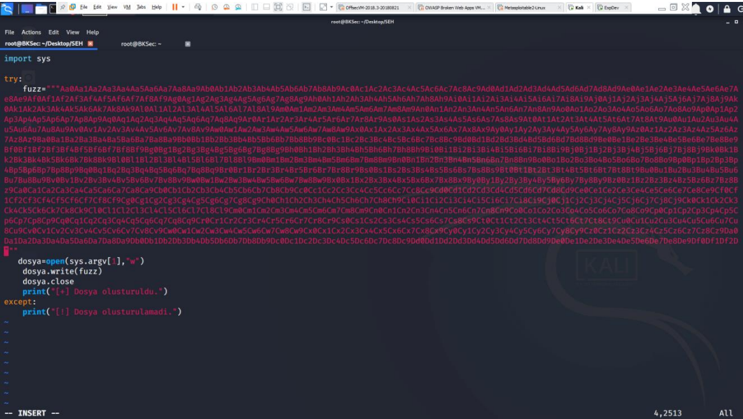The width and height of the screenshot is (743, 419).
Task: Close the OWASP Broken Web Apps tab
Action: coord(489,8)
